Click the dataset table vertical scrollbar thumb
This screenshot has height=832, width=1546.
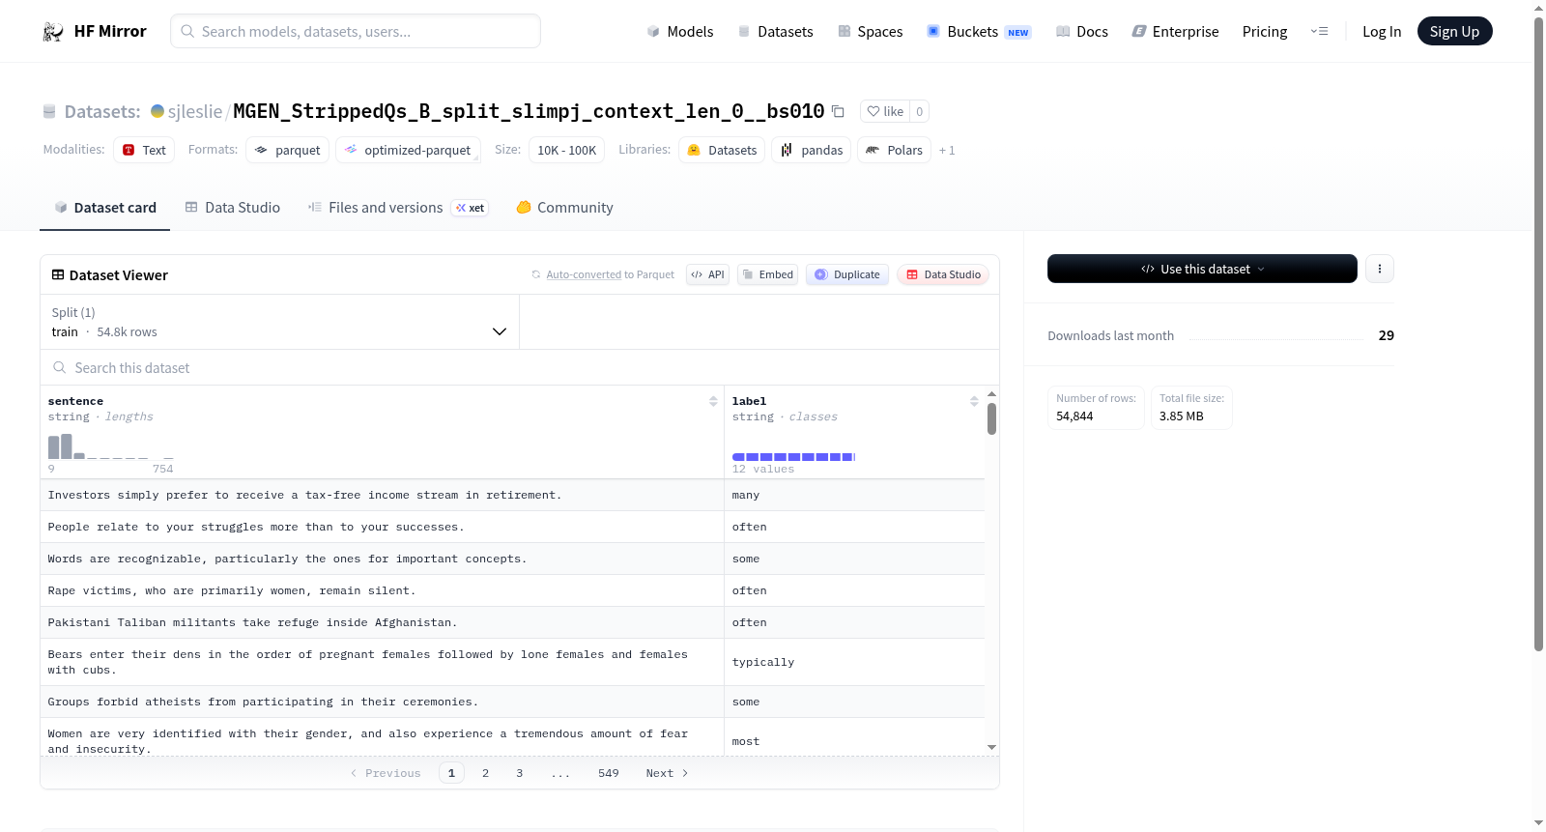point(991,418)
